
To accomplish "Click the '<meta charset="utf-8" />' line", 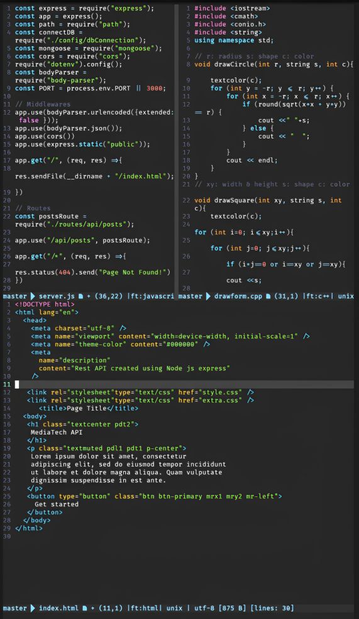I will pyautogui.click(x=79, y=328).
